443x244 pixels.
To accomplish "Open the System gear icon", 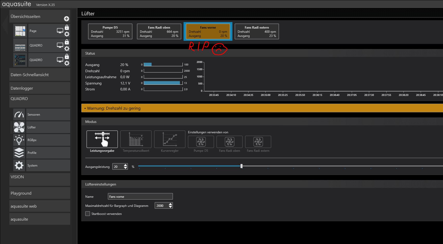I will click(x=19, y=166).
